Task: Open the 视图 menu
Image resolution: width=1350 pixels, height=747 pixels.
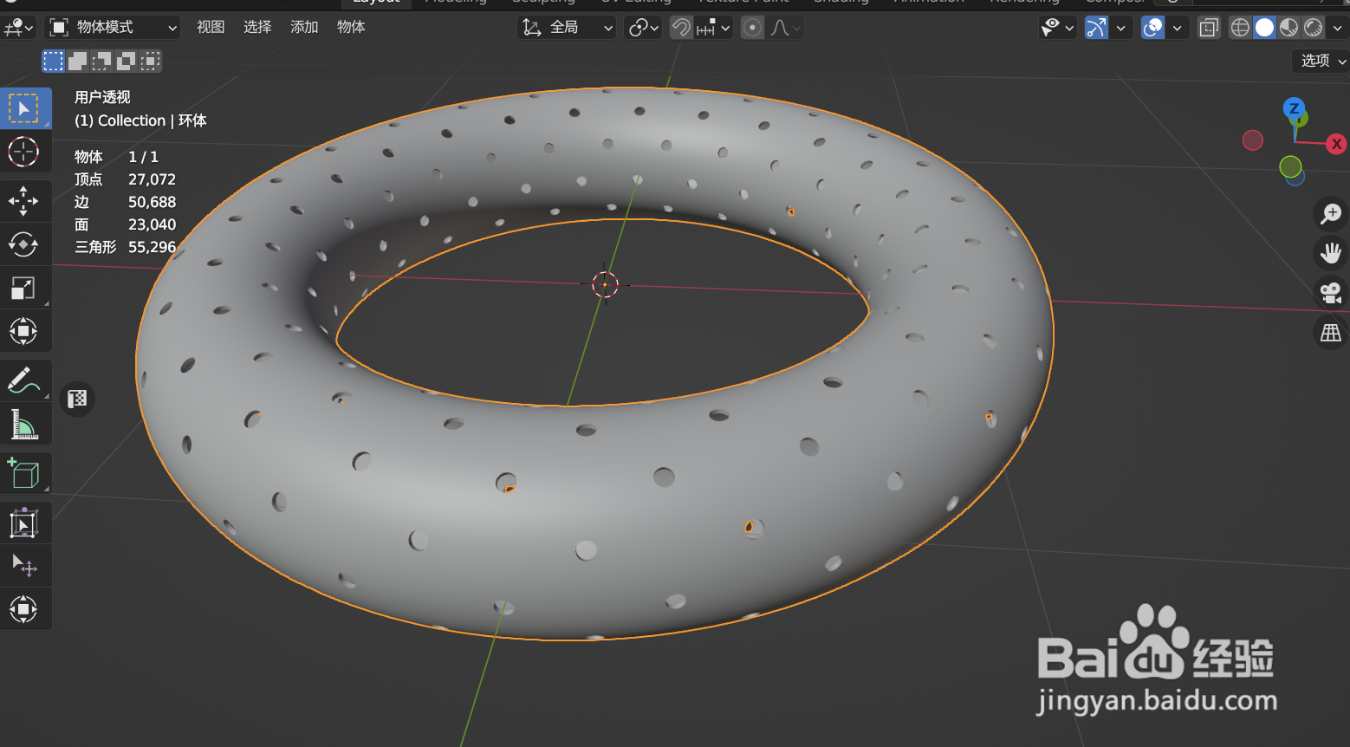Action: click(x=211, y=28)
